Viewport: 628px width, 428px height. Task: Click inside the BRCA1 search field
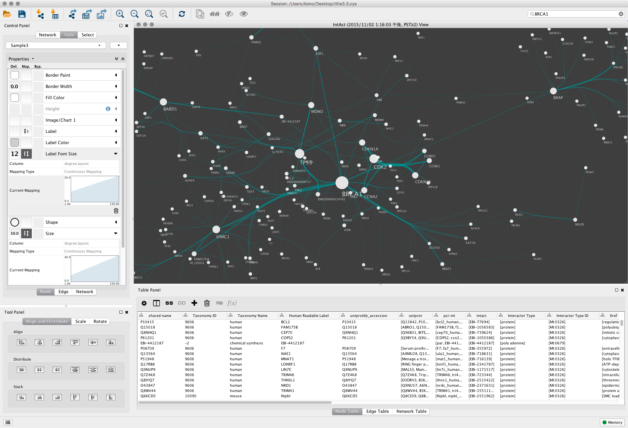pos(575,14)
